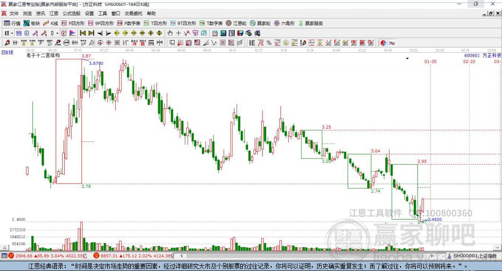Open the 设置 menu
This screenshot has height=271, width=502.
tap(89, 13)
